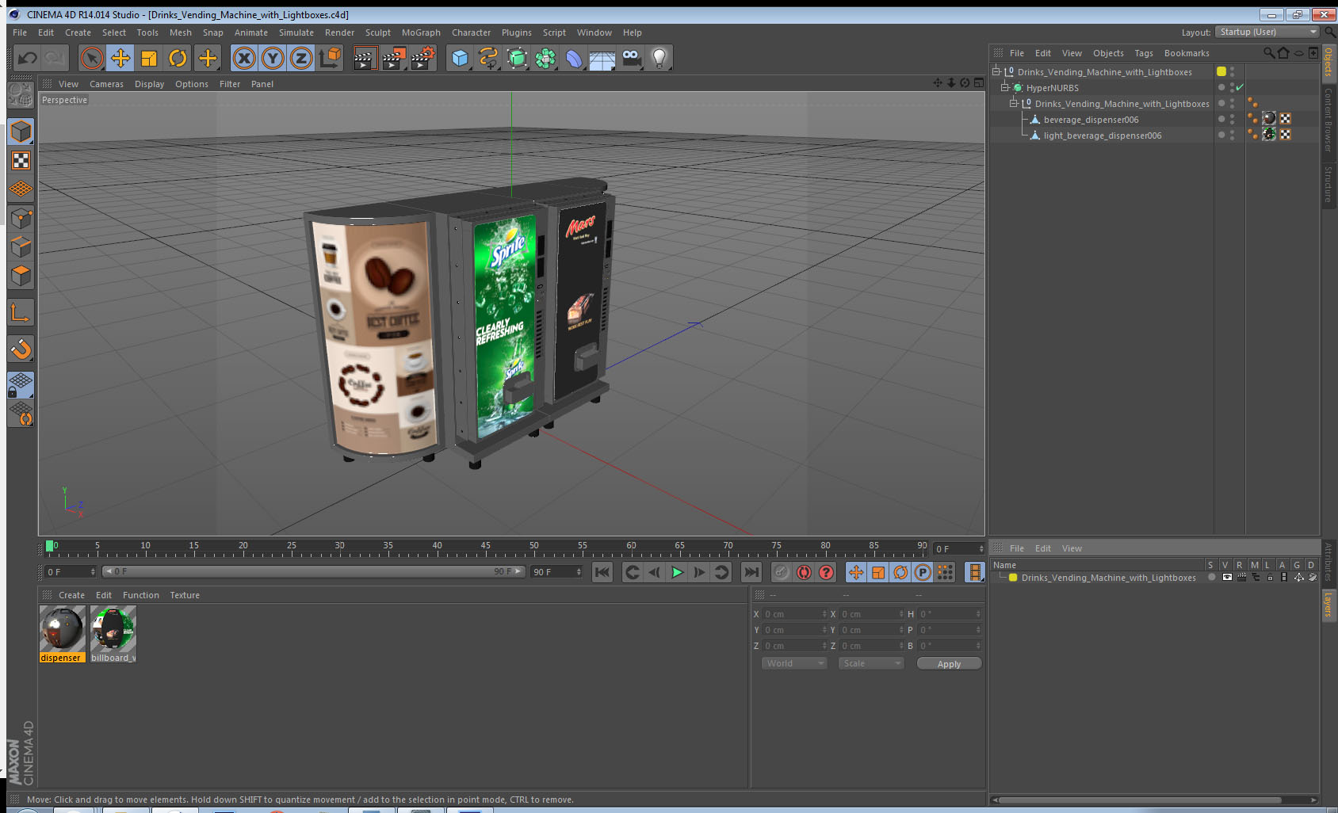The height and width of the screenshot is (813, 1338).
Task: Collapse root Drinks_Vending_Machine_with_Lightboxes tree node
Action: coord(996,71)
